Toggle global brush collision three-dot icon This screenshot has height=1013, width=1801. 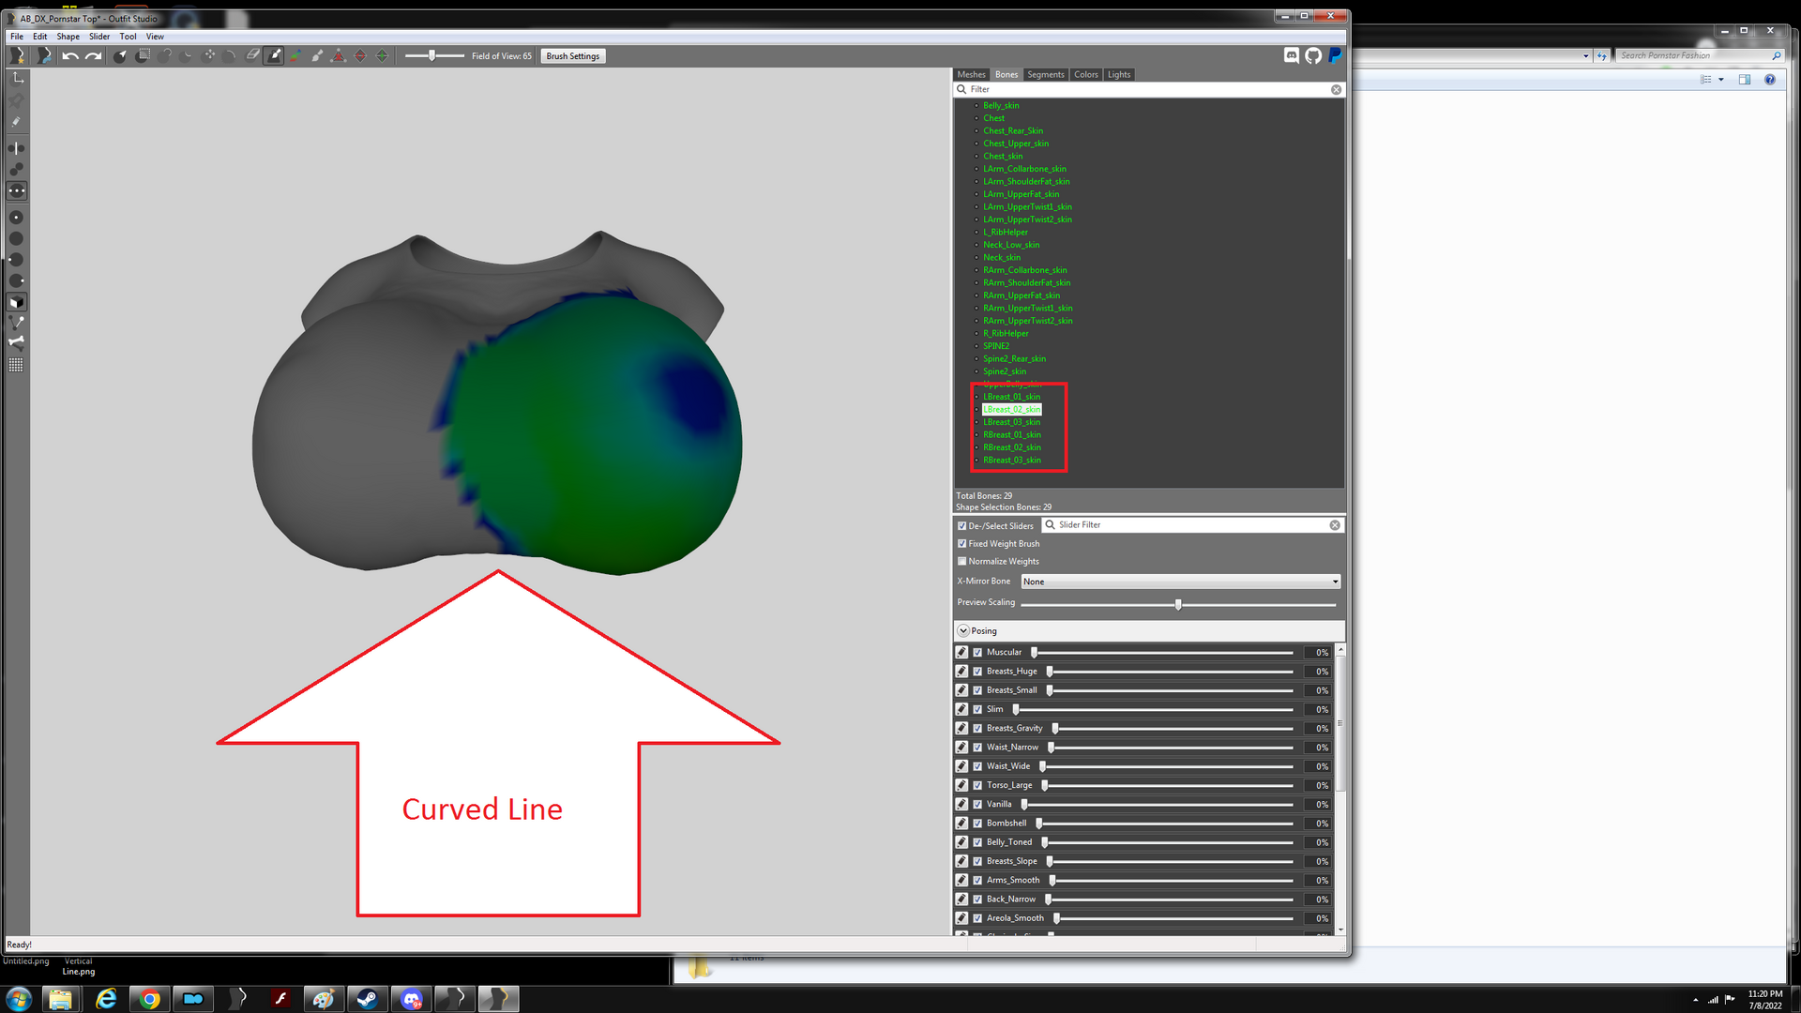(17, 191)
